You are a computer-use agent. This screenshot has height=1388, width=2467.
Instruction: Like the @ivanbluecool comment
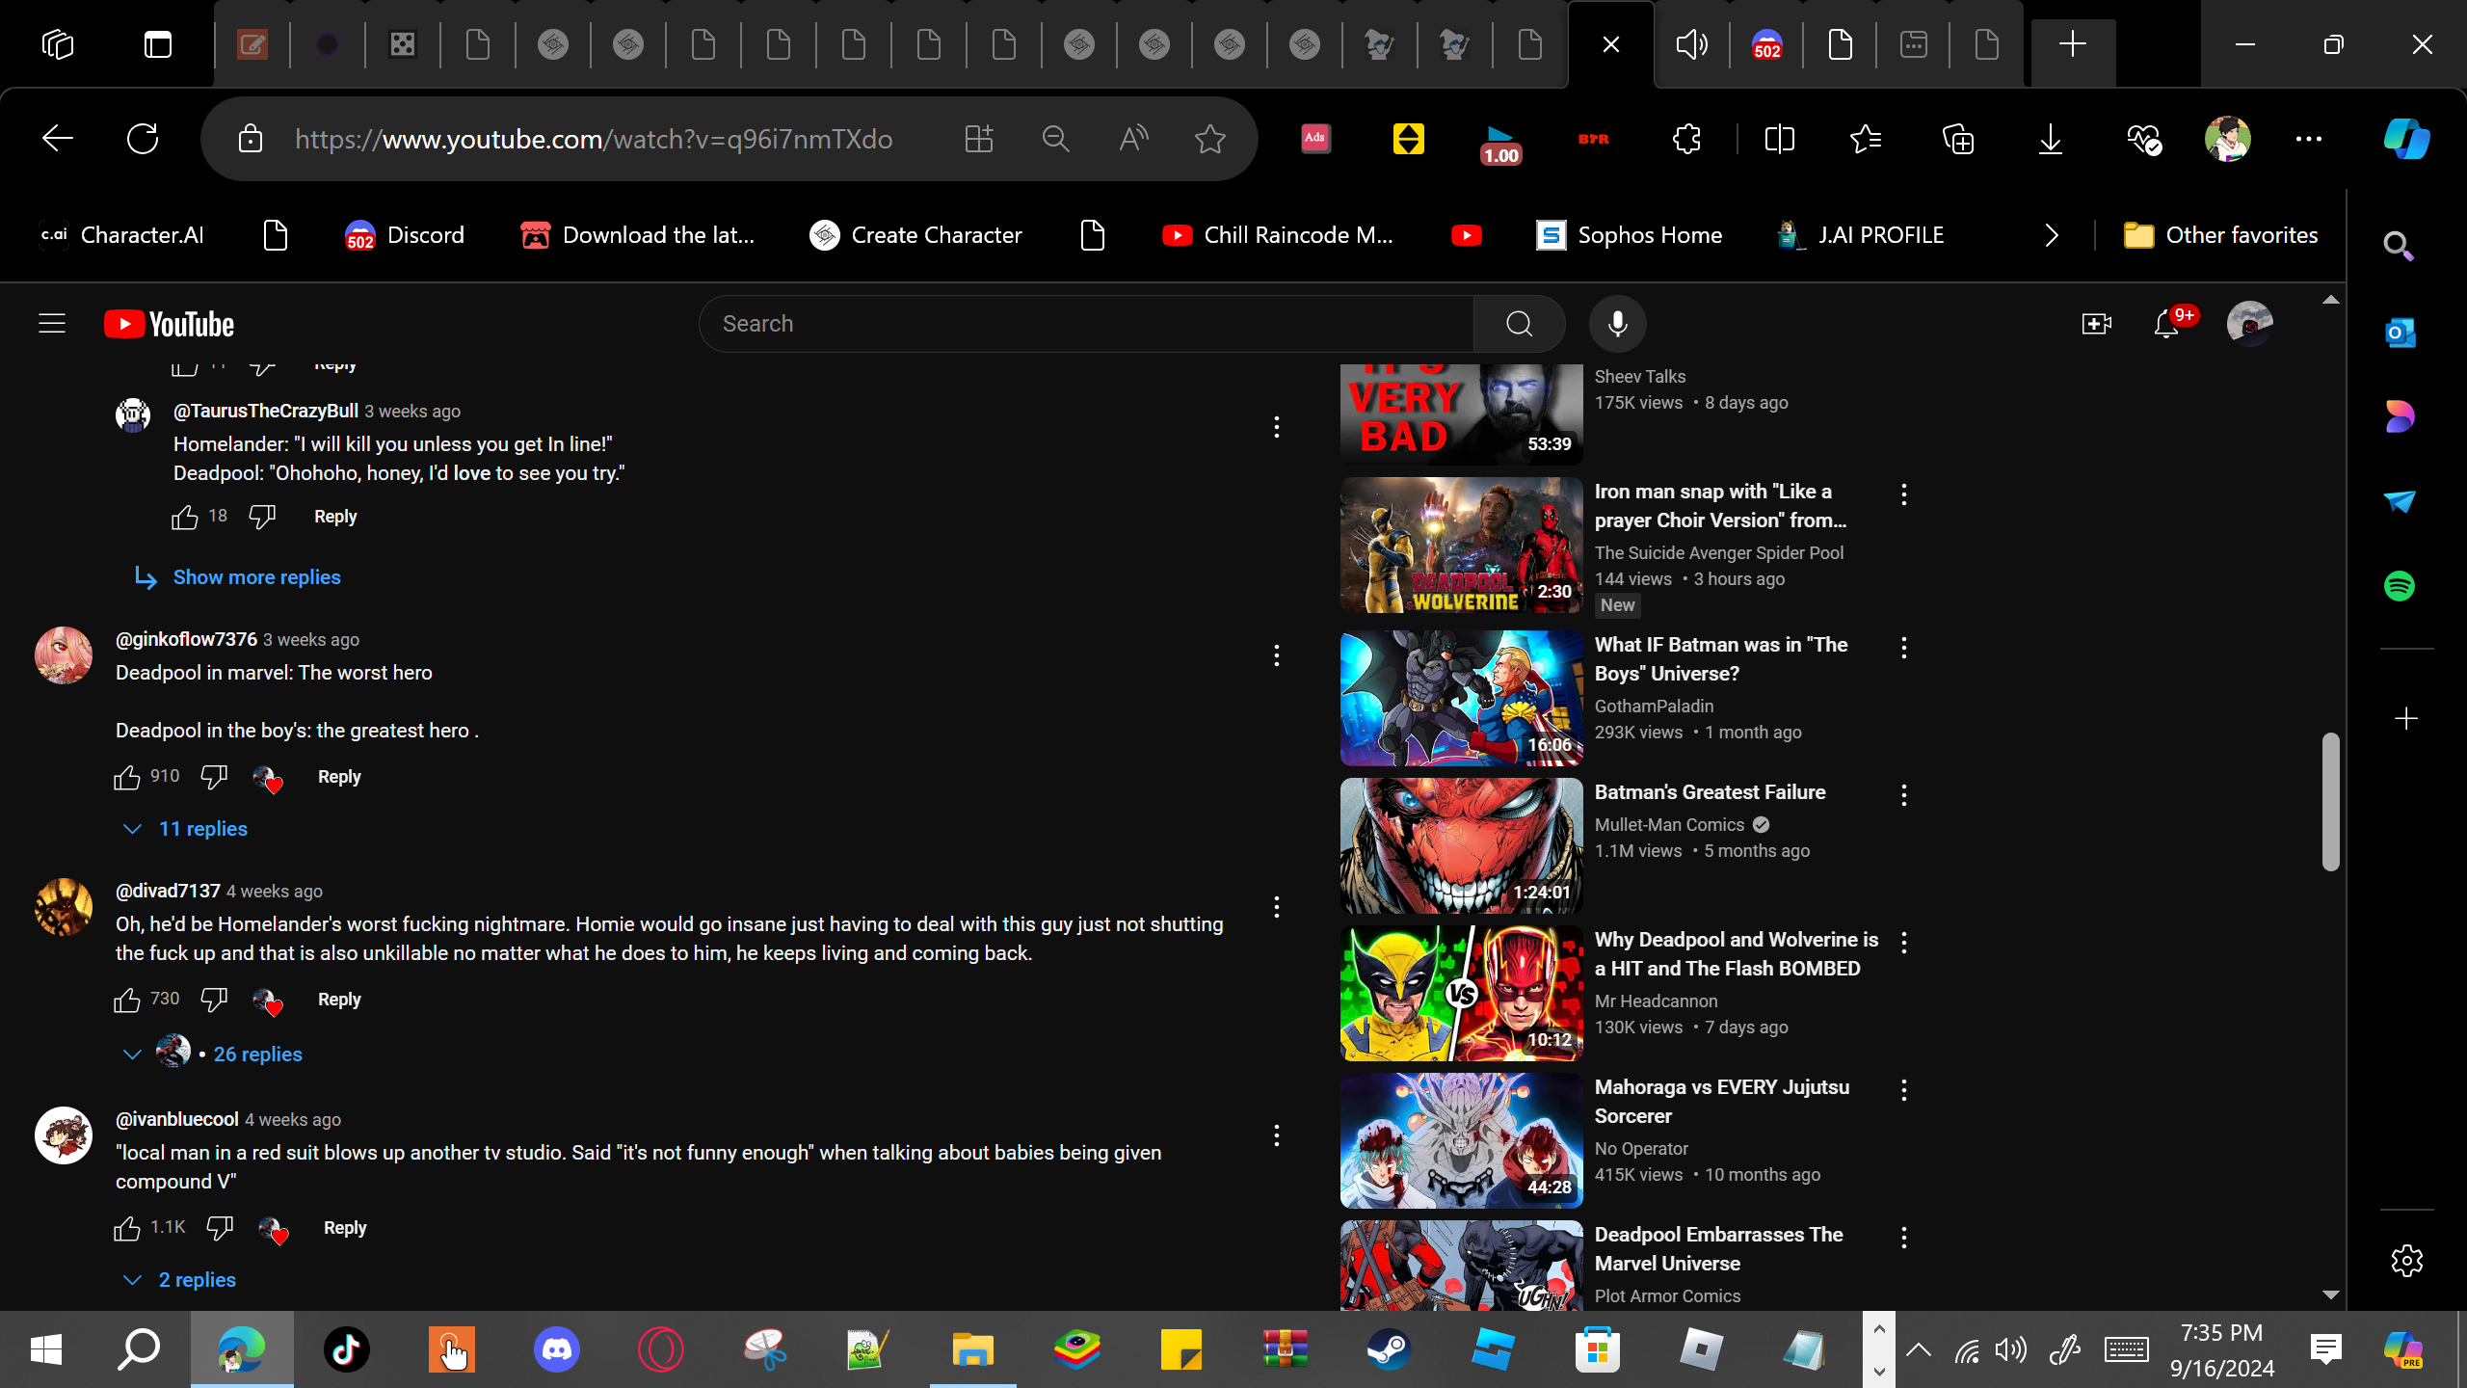pyautogui.click(x=127, y=1228)
